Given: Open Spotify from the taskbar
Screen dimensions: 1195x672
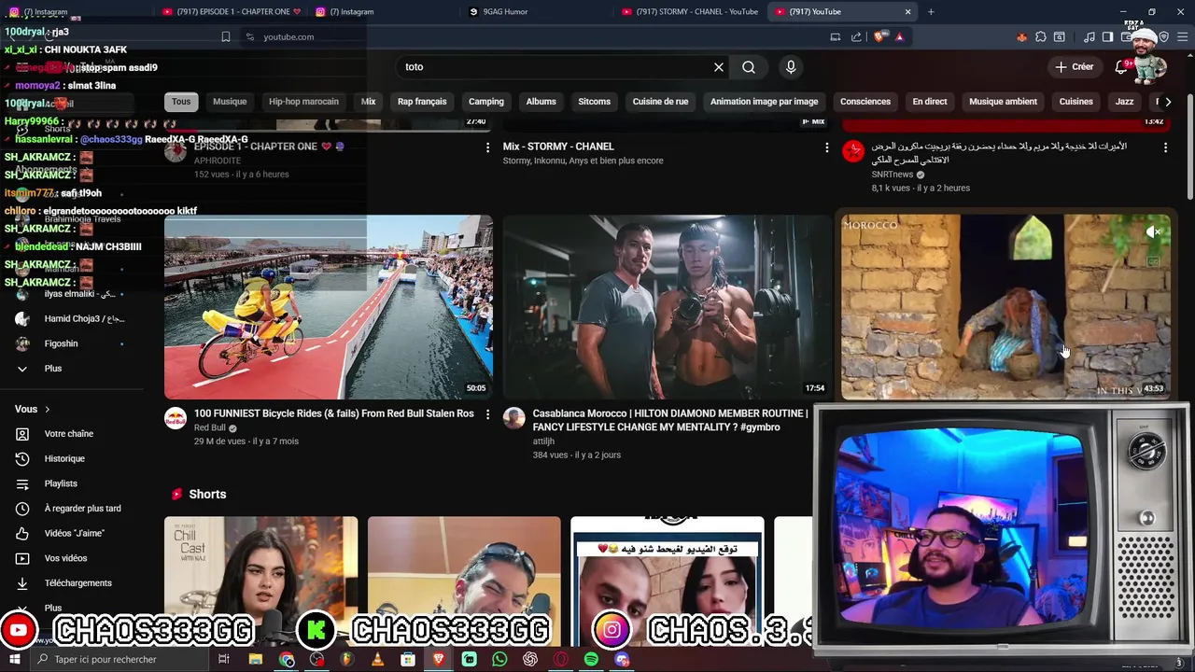Looking at the screenshot, I should click(591, 660).
